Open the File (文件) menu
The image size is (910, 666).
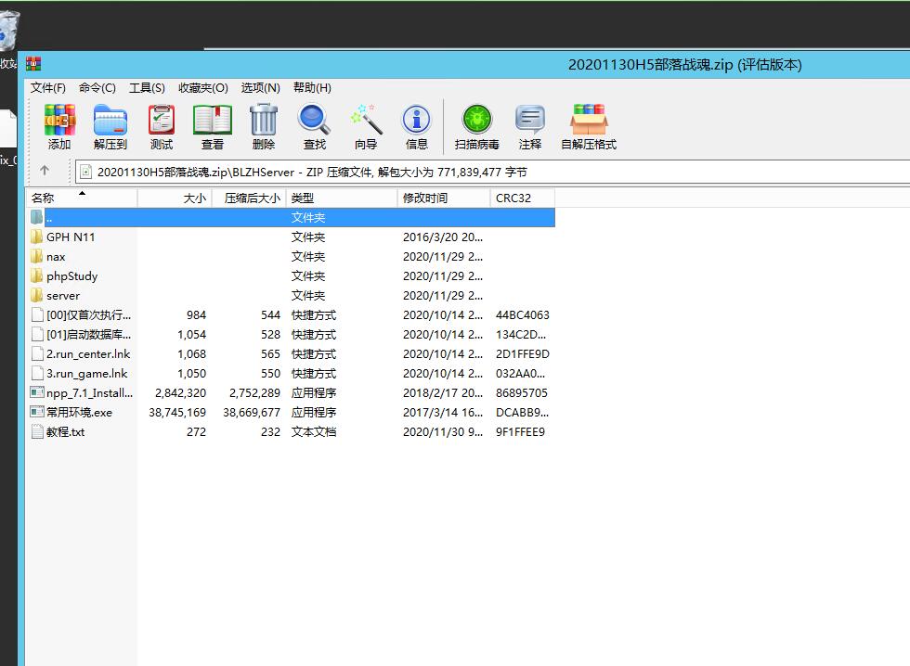coord(48,88)
